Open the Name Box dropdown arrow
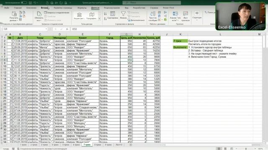 [46, 29]
